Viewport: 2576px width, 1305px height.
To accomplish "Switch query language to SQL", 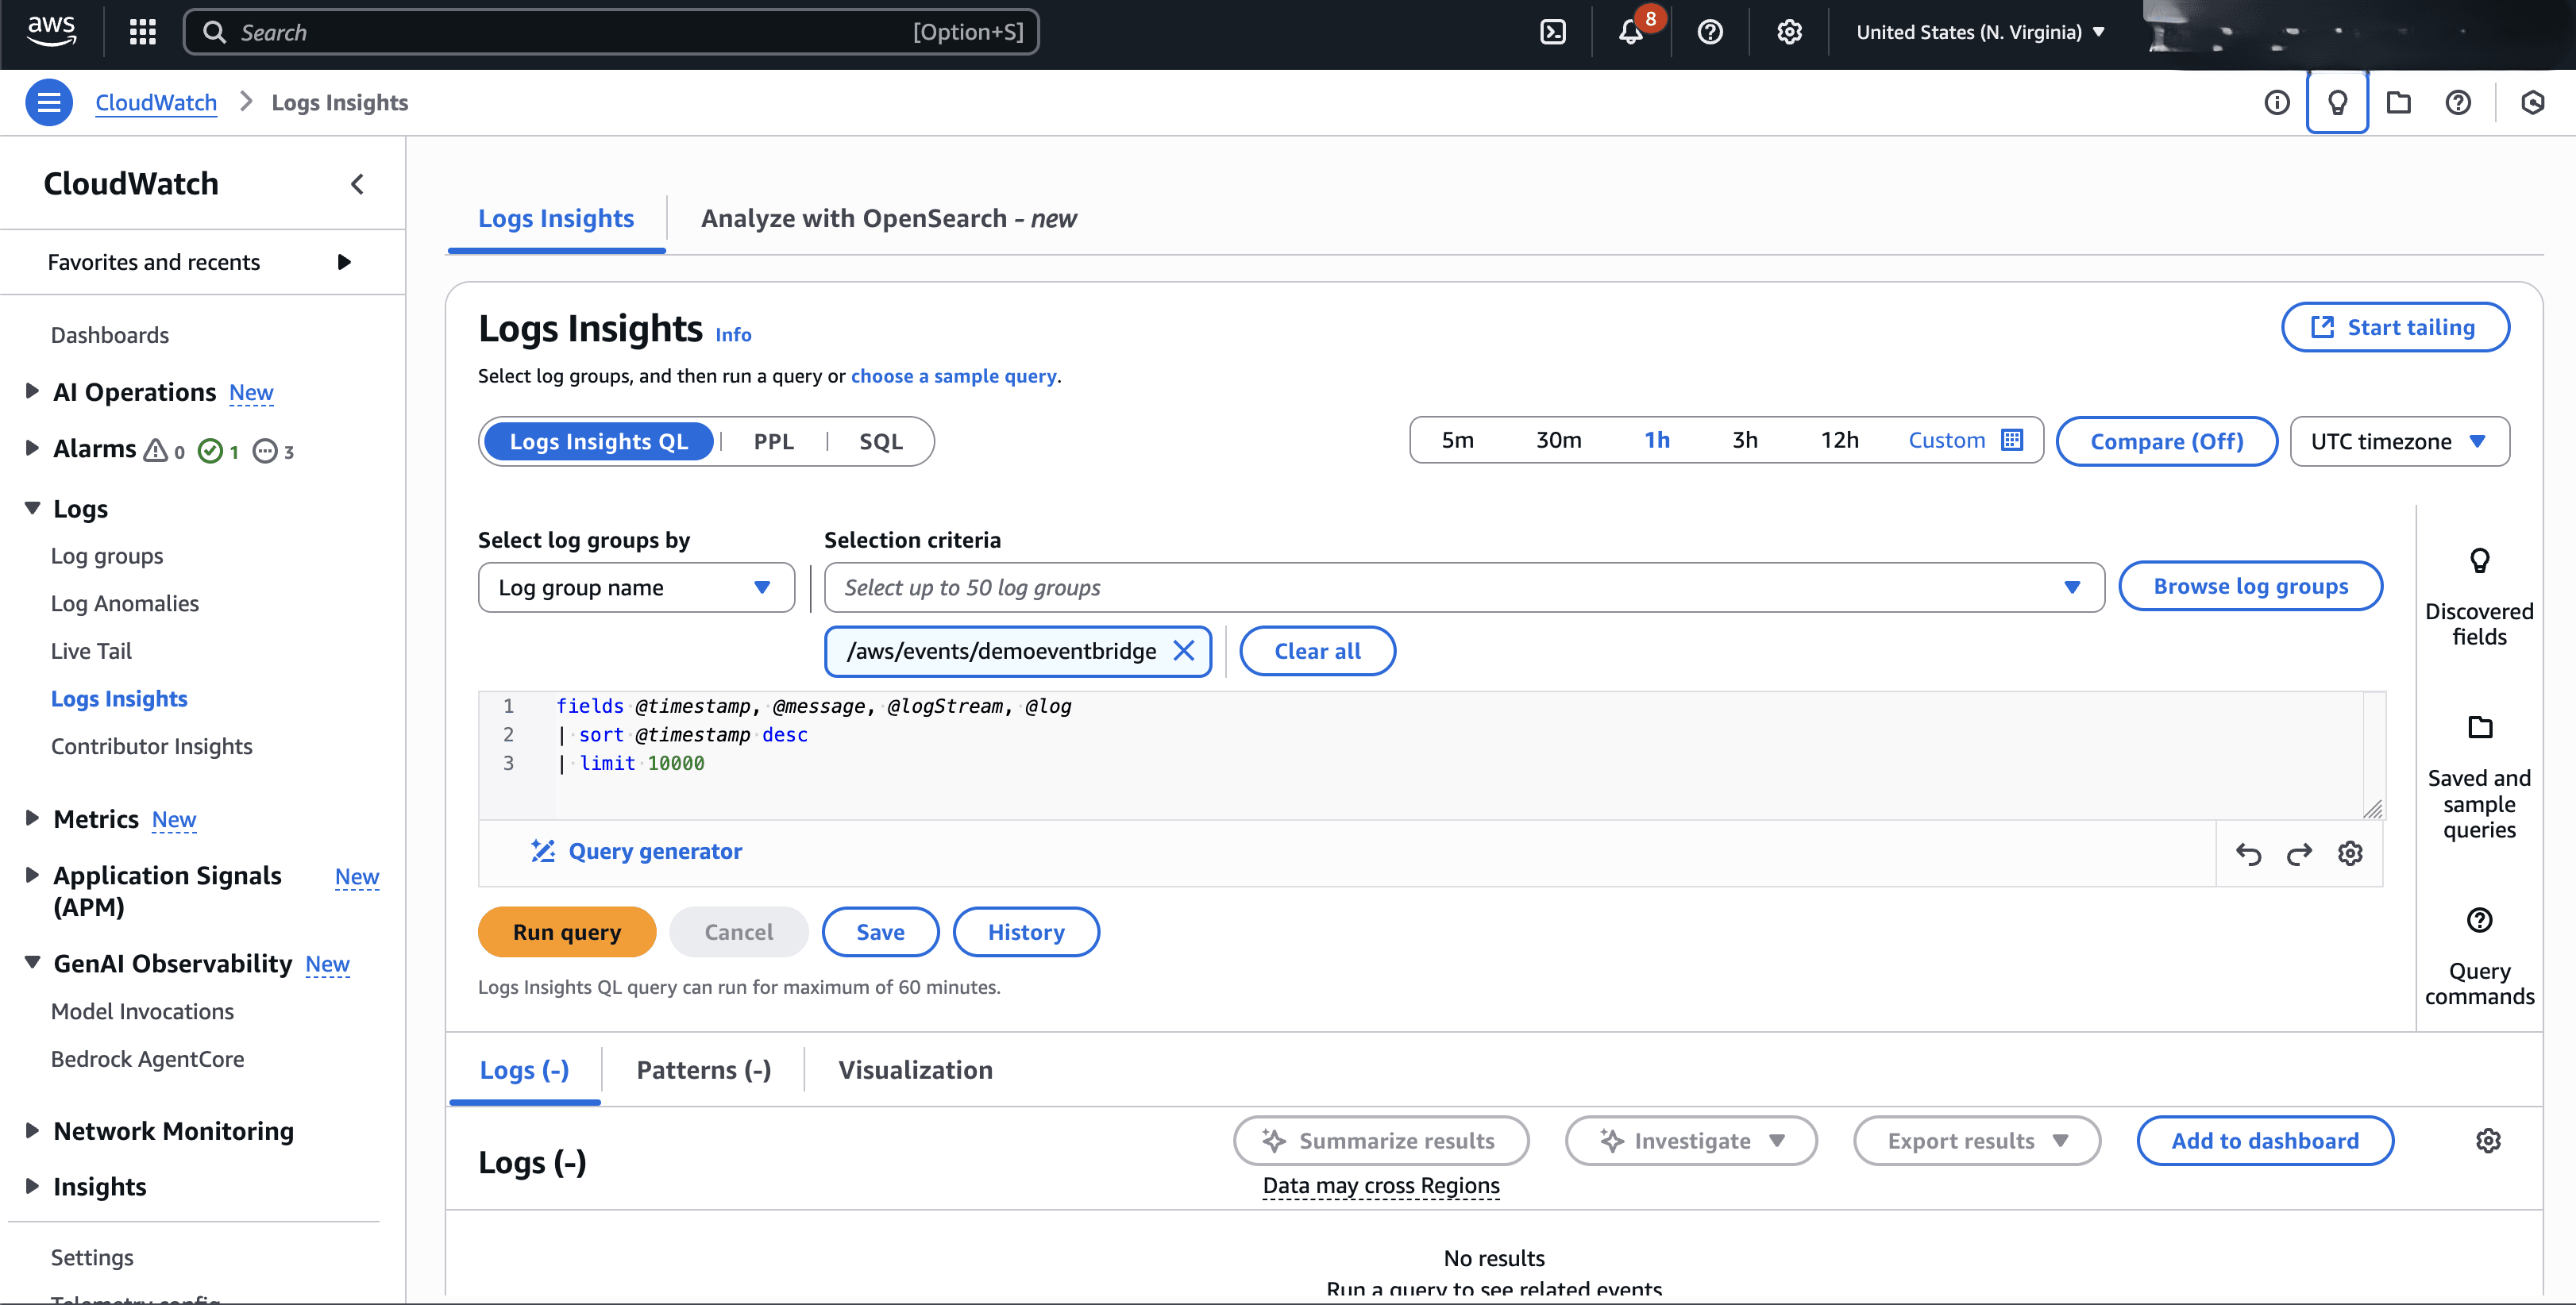I will tap(880, 441).
